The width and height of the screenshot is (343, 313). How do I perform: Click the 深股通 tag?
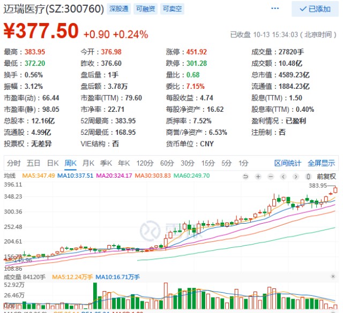click(119, 9)
